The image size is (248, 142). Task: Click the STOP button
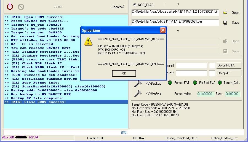coord(58,7)
